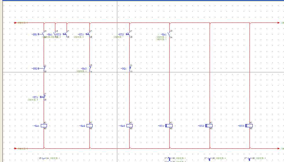
Task: Click the 17-18 contact image below KT2 coil
Action: point(209,159)
